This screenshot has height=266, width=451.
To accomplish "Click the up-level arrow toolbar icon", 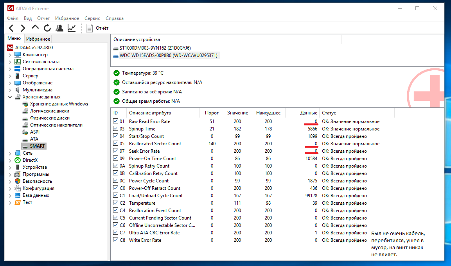I will tap(35, 28).
